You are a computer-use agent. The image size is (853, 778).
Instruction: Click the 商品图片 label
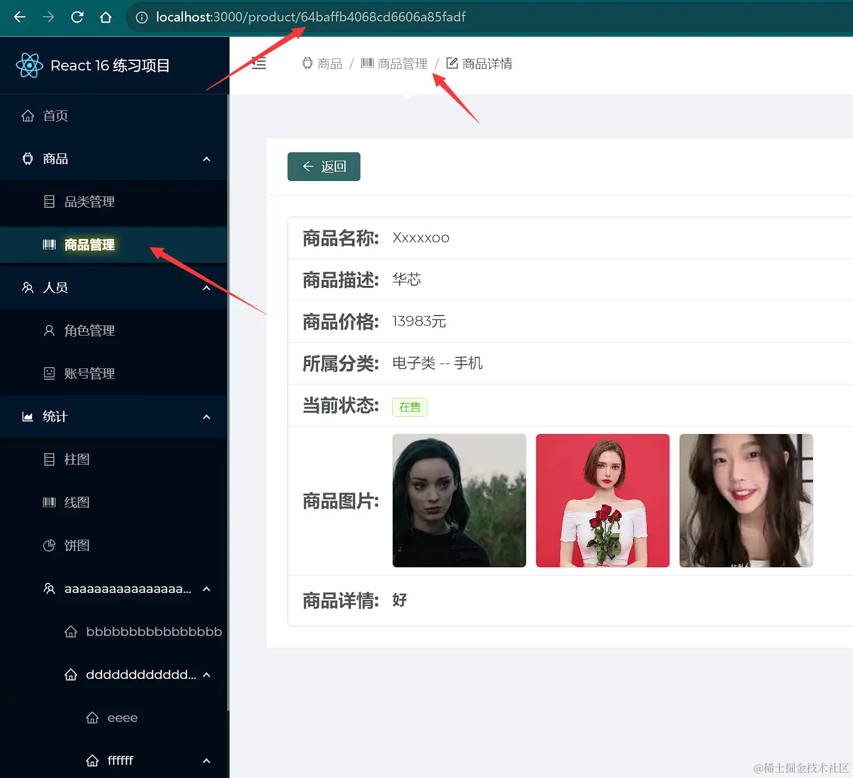(341, 501)
